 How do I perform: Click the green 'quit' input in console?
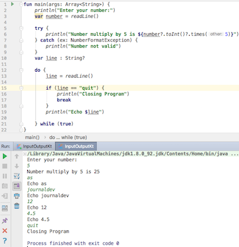pos(33,225)
